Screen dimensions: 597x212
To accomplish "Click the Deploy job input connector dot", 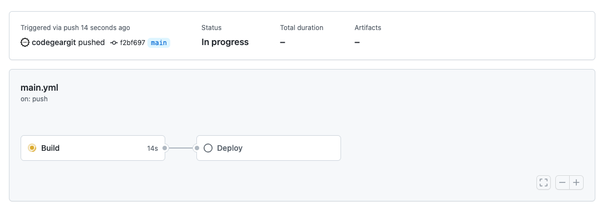I will click(x=197, y=148).
